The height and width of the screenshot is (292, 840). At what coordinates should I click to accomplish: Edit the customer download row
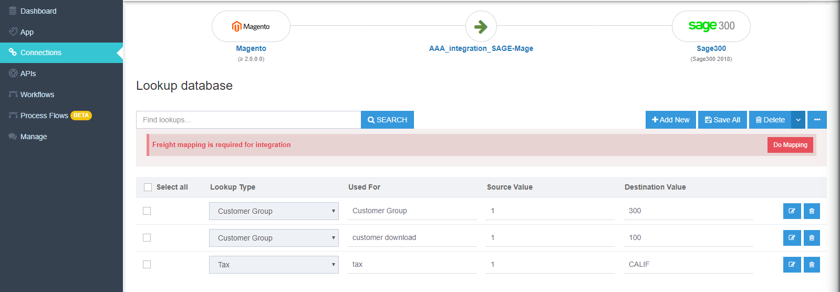(792, 238)
